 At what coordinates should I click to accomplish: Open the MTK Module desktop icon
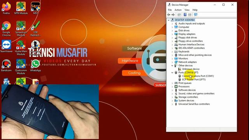point(21,8)
